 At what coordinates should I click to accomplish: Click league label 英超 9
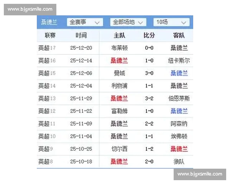(x=46, y=149)
